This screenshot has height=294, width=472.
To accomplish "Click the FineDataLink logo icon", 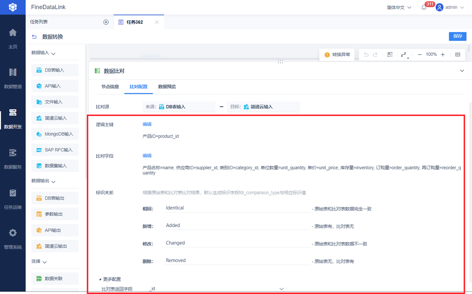I will 13,7.
